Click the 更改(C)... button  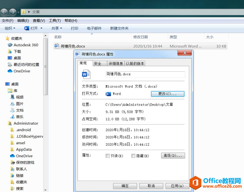[x=167, y=94]
